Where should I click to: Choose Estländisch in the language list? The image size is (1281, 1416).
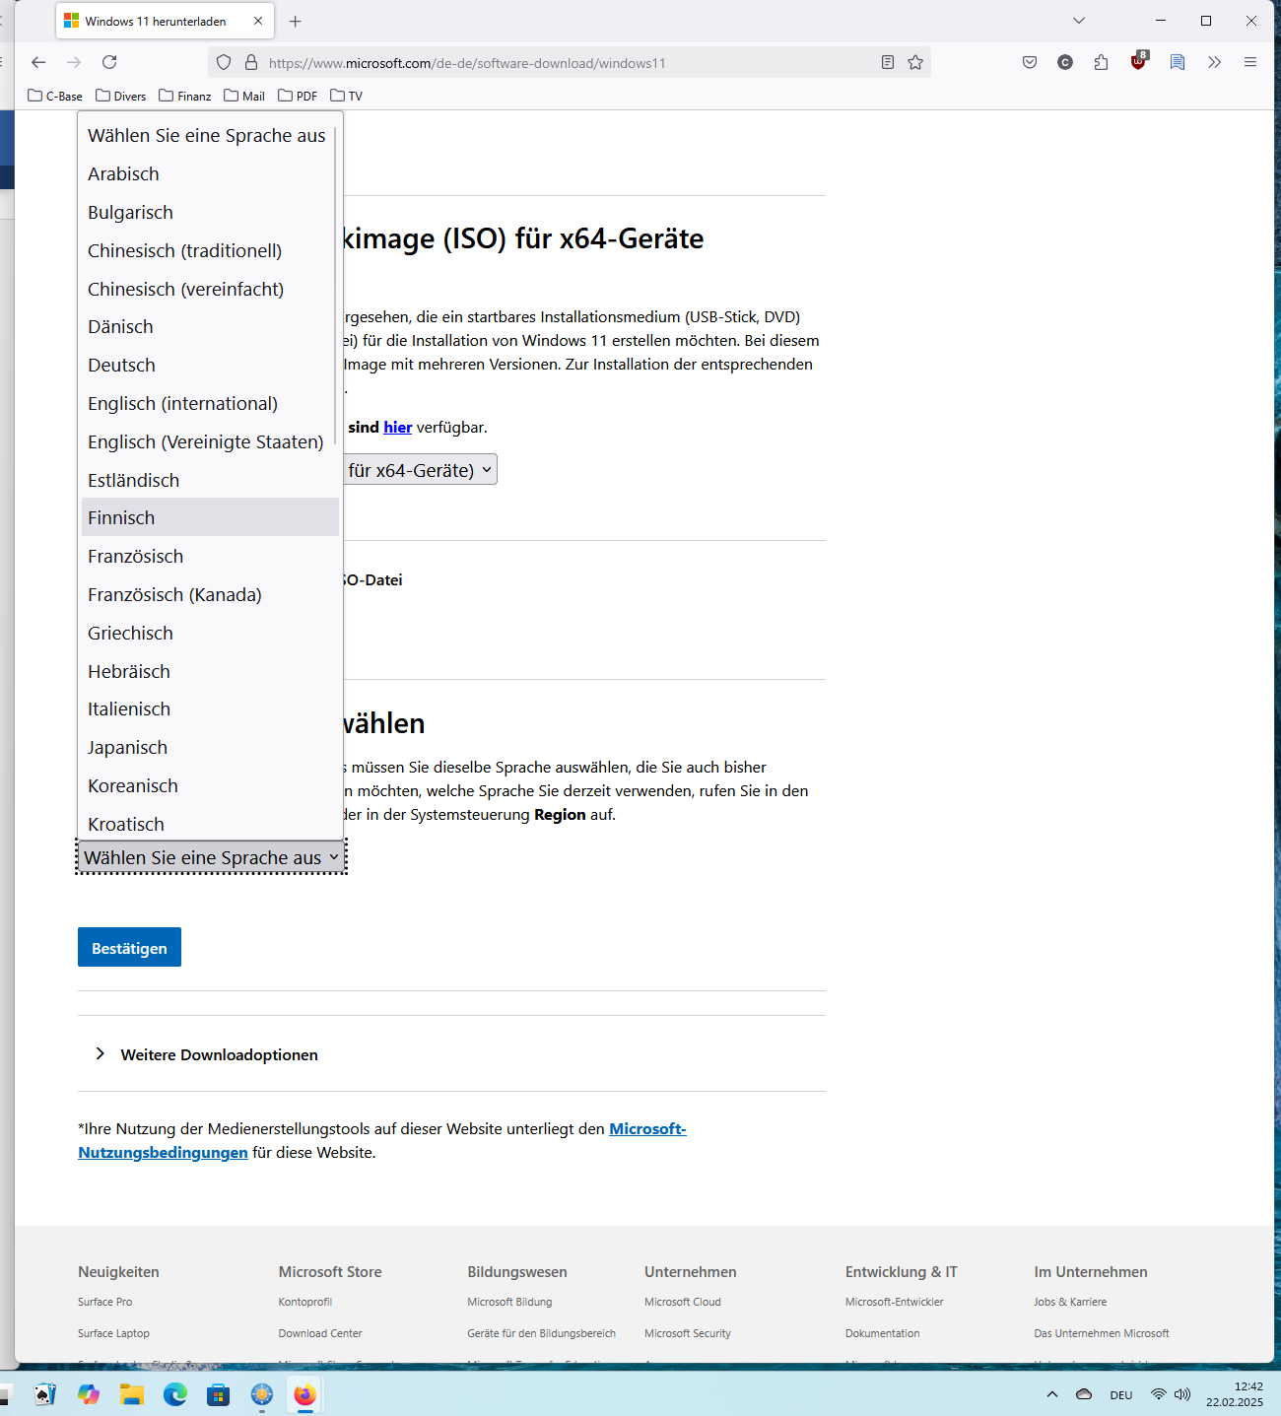pyautogui.click(x=210, y=480)
